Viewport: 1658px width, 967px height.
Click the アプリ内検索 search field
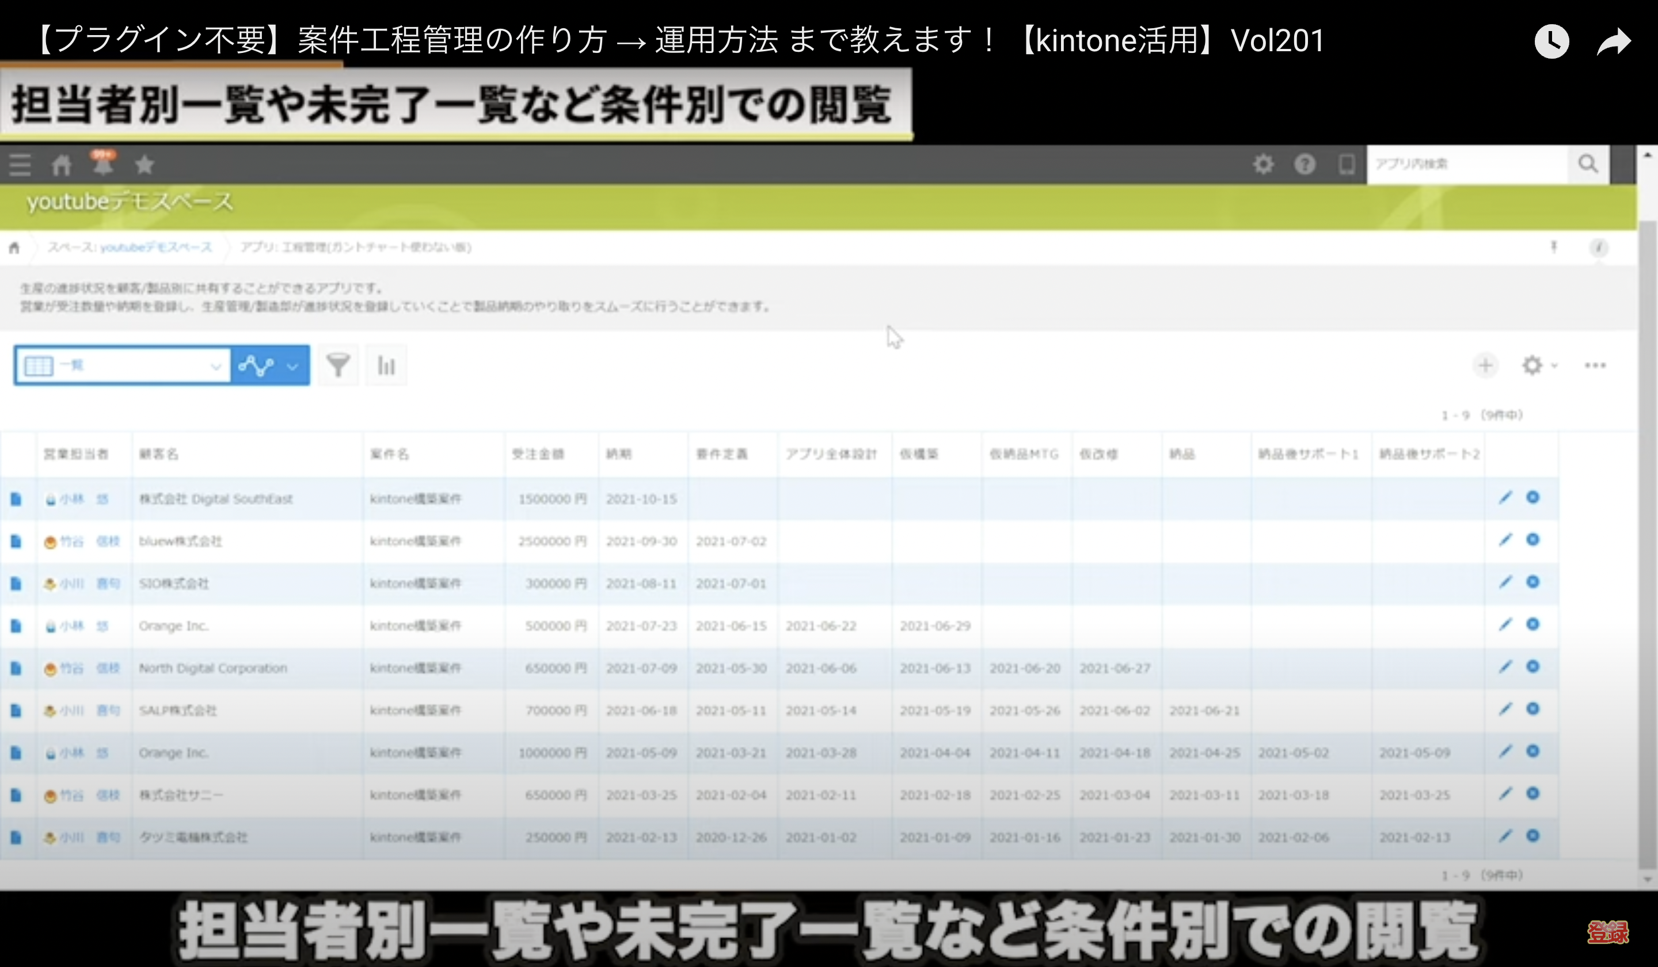pos(1467,164)
